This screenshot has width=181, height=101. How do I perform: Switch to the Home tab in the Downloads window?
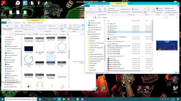93,6
